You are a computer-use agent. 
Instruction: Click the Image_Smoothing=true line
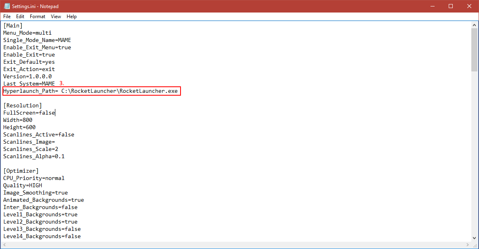click(x=36, y=193)
